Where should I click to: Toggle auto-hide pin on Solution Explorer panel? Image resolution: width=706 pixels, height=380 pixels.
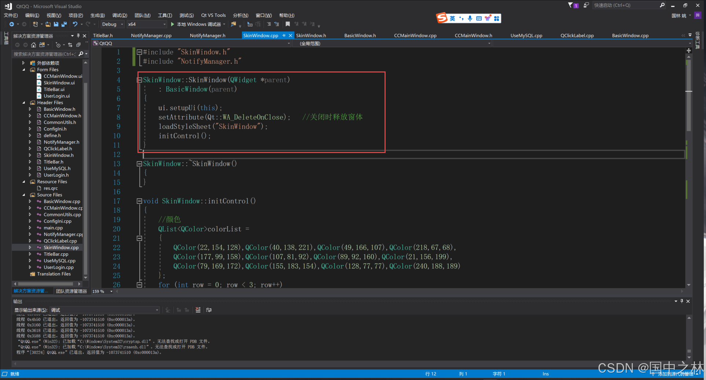78,36
